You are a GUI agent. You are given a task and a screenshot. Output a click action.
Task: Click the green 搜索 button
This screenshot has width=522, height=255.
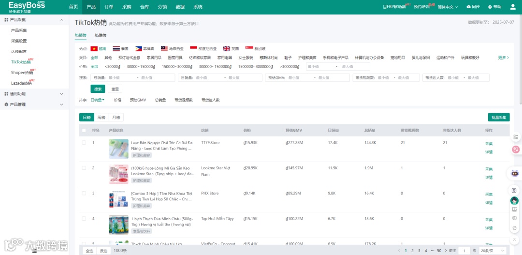coord(98,89)
